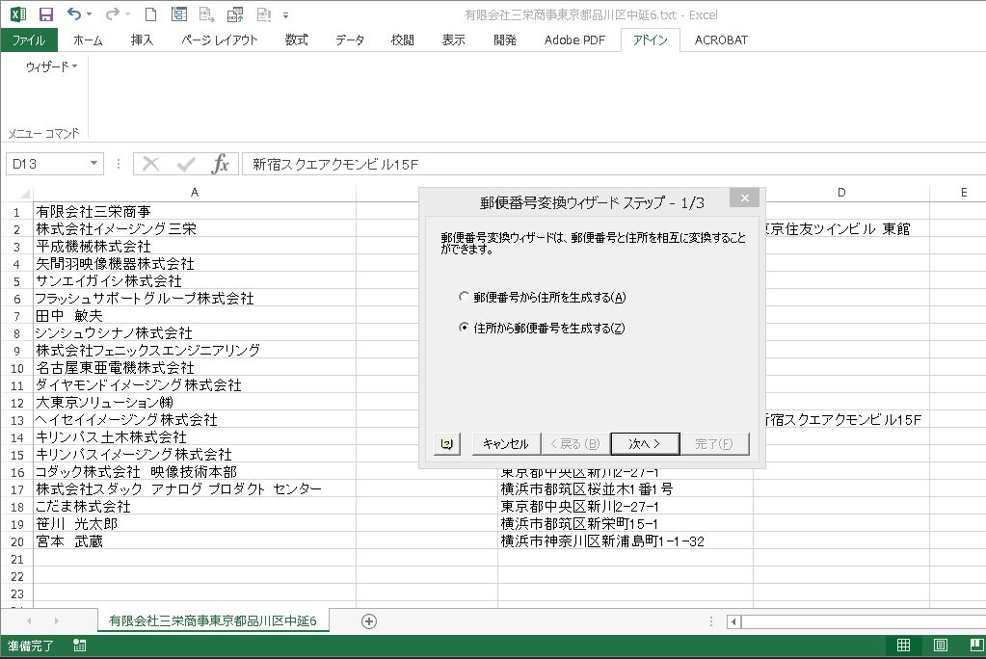Open the Adobe PDF ribbon tab

click(574, 40)
